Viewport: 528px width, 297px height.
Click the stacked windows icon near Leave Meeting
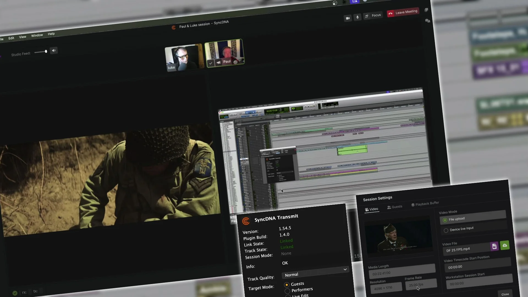point(426,10)
